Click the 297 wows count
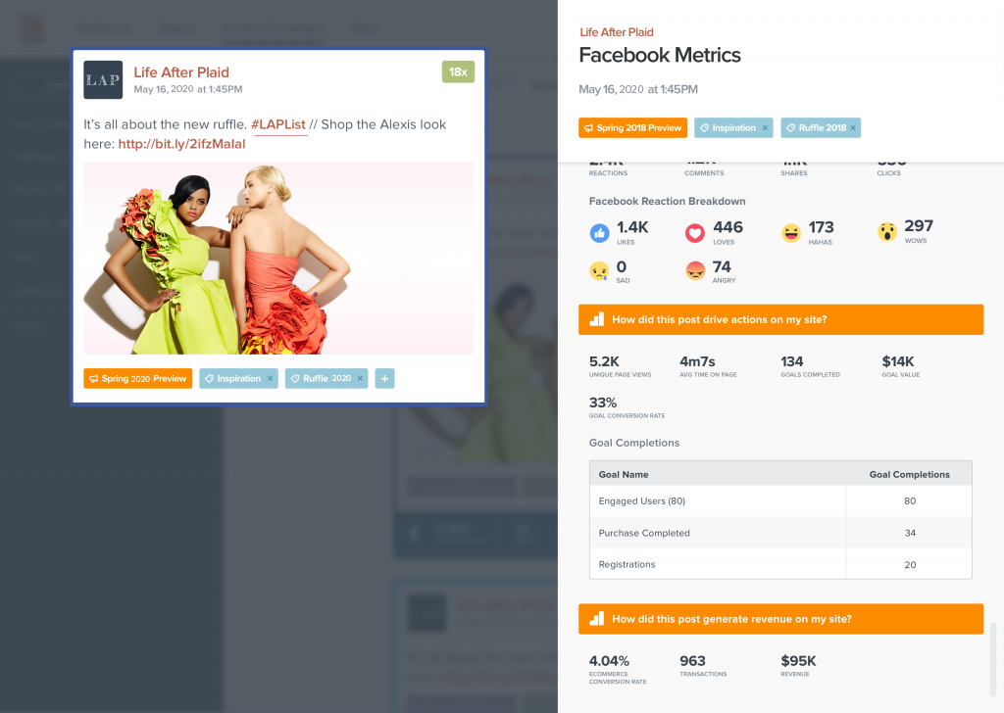Screen dimensions: 1004x713 tap(919, 225)
